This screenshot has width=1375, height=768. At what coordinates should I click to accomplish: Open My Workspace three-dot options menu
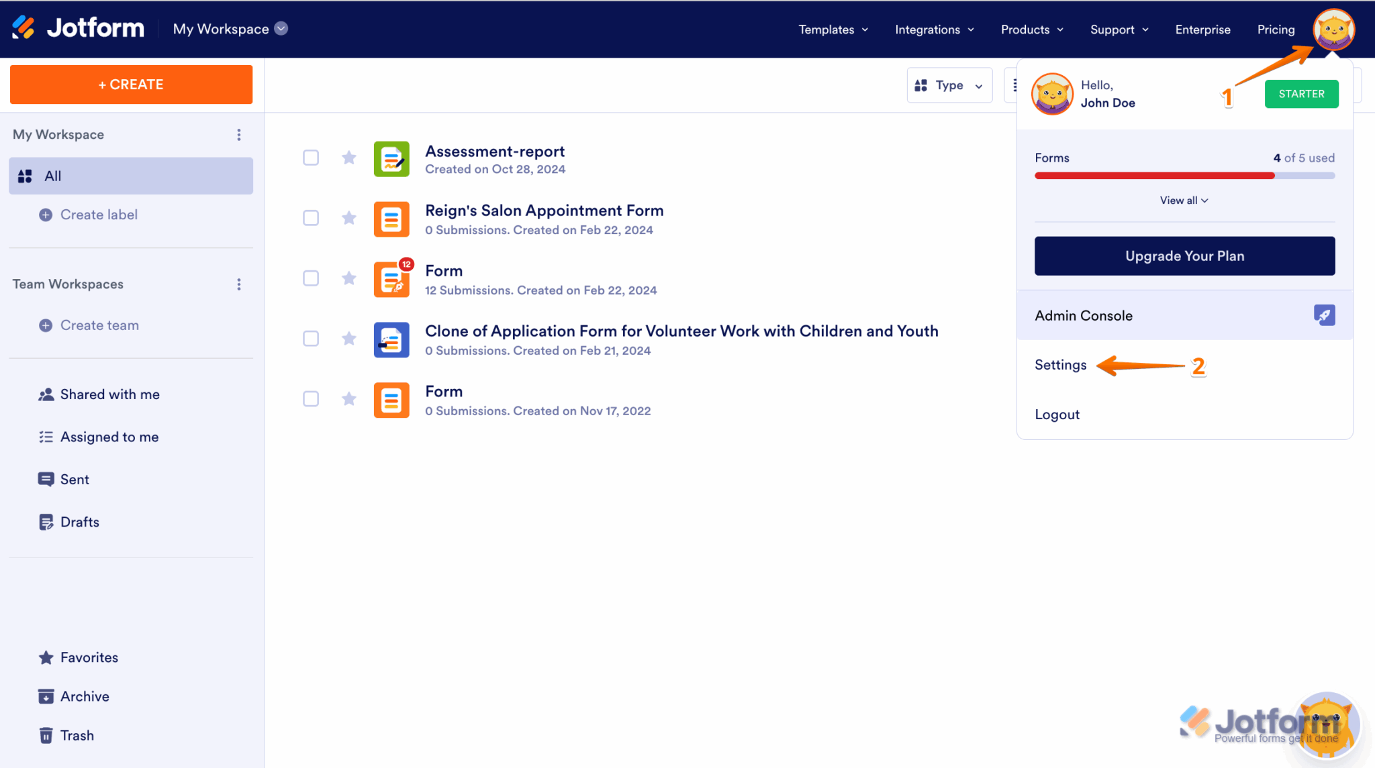[x=239, y=135]
